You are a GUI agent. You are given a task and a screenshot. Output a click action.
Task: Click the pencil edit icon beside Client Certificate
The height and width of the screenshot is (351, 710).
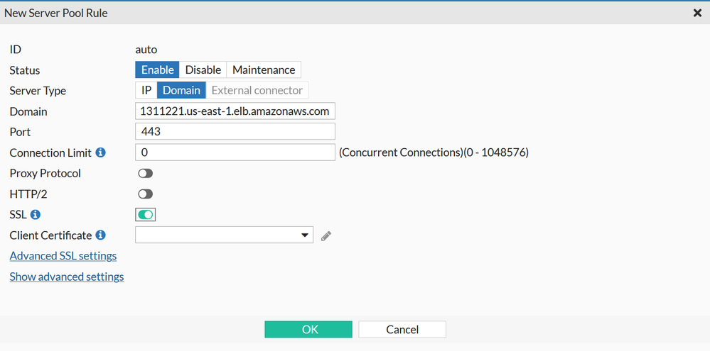(326, 236)
